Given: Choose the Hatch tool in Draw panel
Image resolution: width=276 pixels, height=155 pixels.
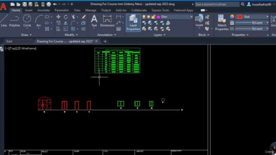Looking at the screenshot, I should pyautogui.click(x=47, y=29).
